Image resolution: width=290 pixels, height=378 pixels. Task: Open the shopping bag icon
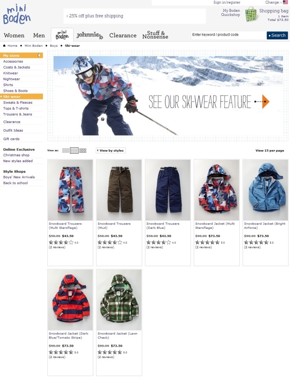point(251,14)
